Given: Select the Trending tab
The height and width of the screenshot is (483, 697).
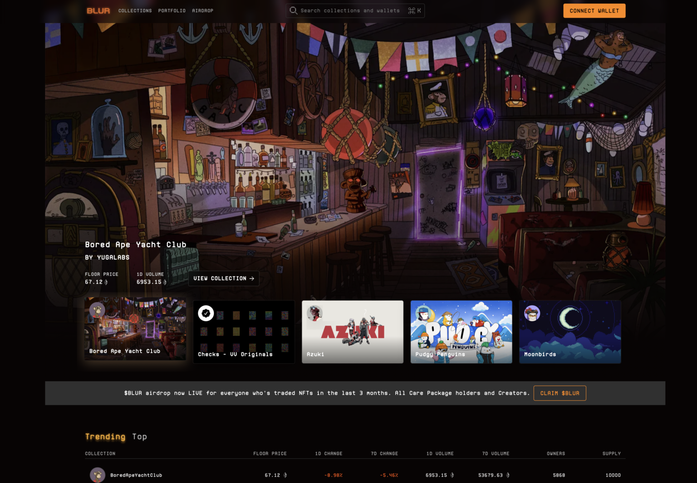Looking at the screenshot, I should 105,437.
